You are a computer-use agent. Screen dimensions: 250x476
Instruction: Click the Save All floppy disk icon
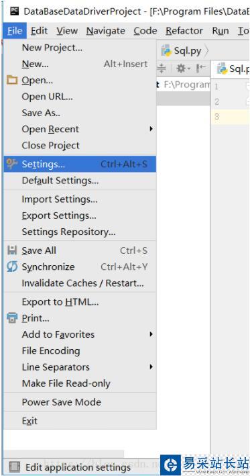[x=12, y=250]
